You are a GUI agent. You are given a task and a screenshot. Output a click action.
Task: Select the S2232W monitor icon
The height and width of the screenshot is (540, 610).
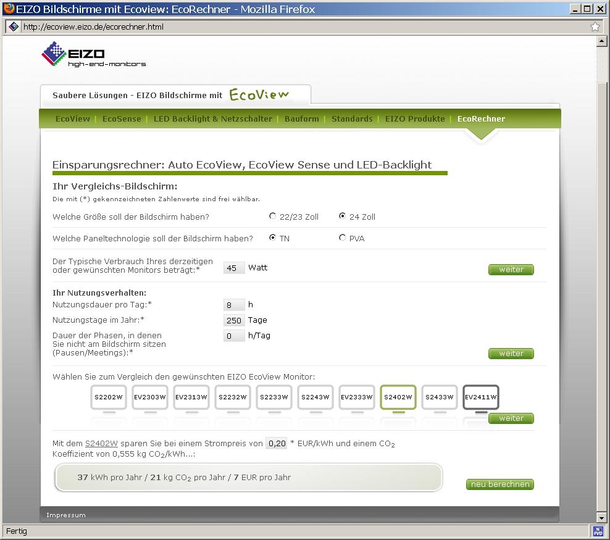[x=233, y=397]
